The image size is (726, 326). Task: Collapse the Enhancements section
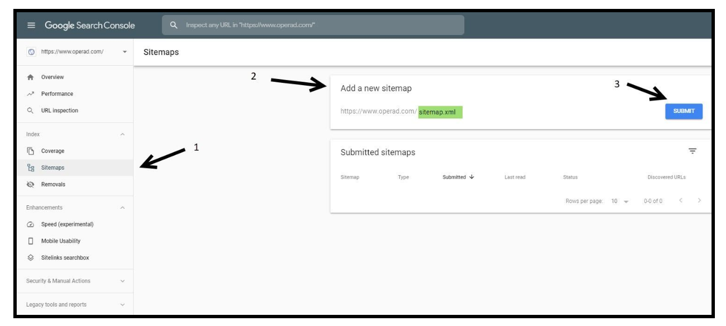122,208
